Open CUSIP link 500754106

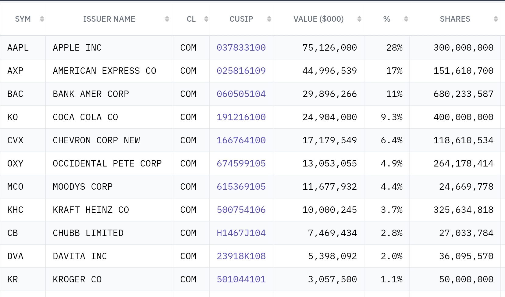[x=241, y=210]
